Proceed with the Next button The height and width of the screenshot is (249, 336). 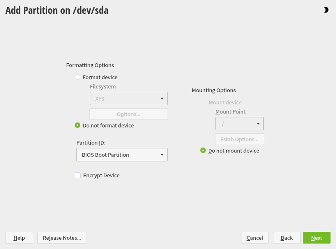317,238
